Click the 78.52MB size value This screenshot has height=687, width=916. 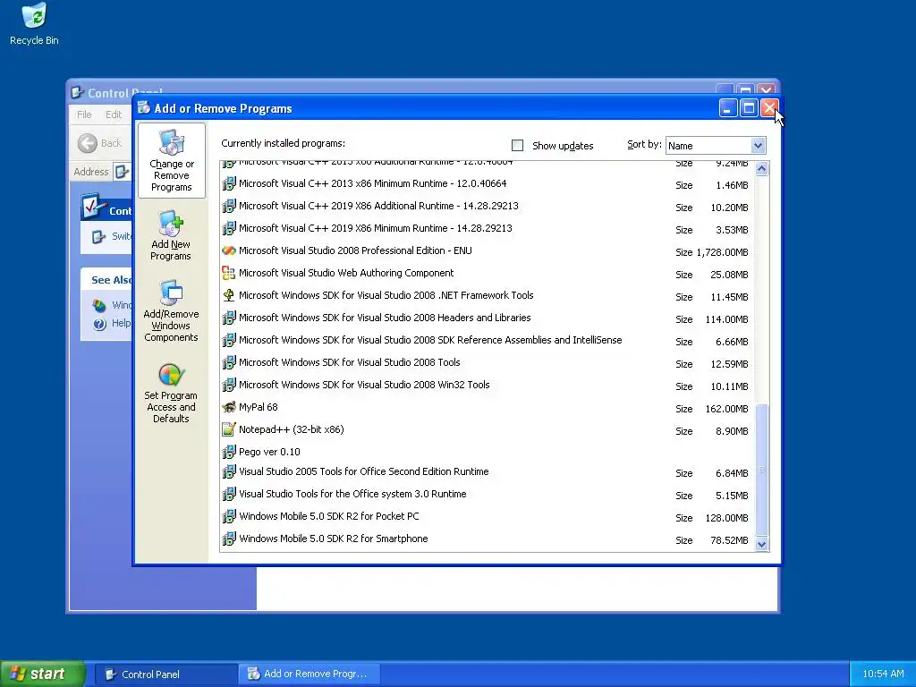point(729,540)
